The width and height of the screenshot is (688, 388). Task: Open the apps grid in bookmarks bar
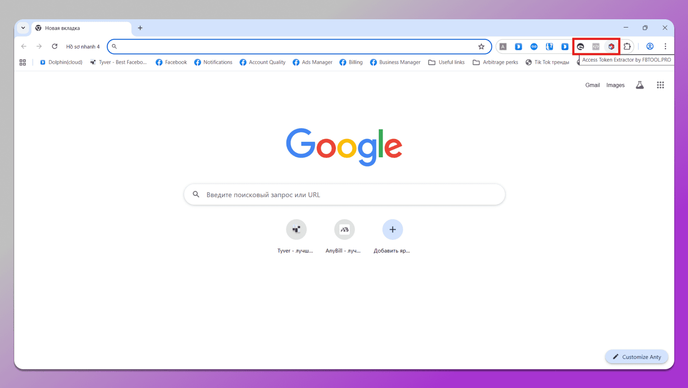(x=22, y=62)
